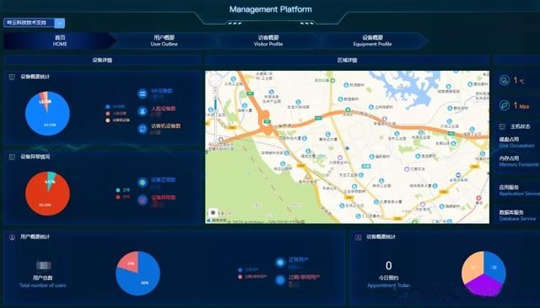Click the face device count icon
The image size is (540, 308).
[x=143, y=111]
